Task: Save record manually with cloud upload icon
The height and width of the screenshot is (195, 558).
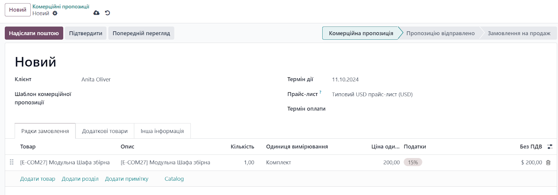Action: (x=97, y=13)
